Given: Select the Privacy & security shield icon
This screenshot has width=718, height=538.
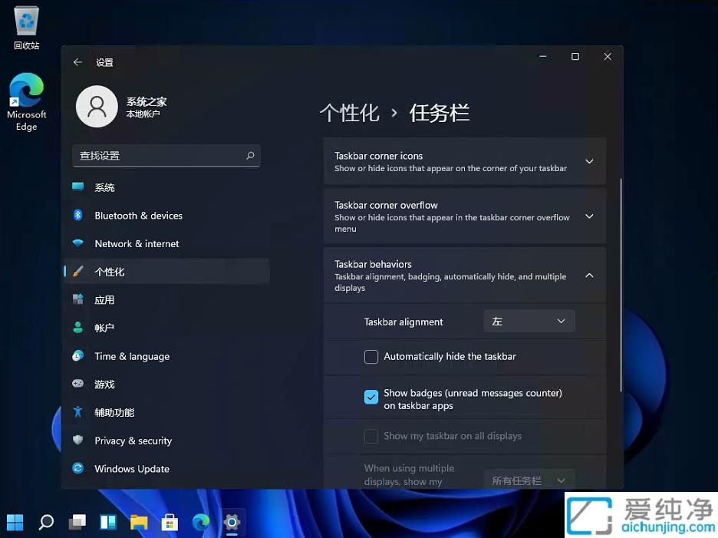Looking at the screenshot, I should (78, 441).
